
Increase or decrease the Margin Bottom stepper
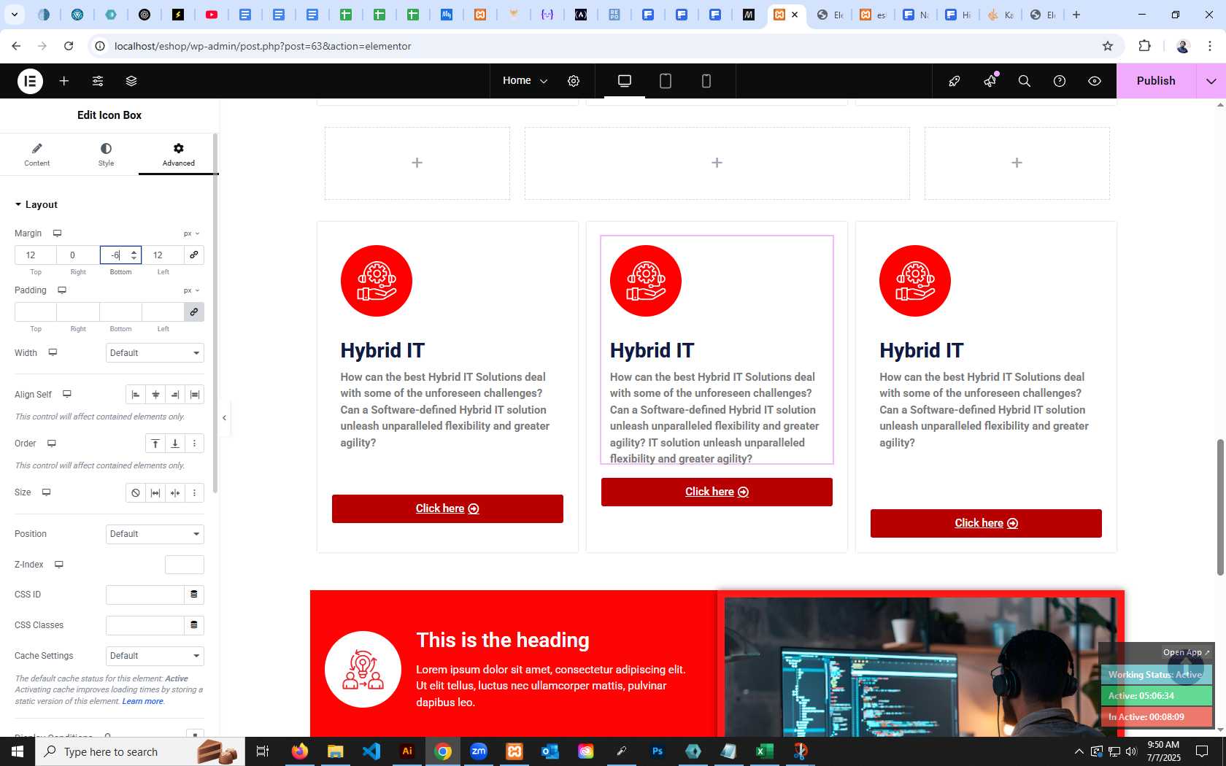(134, 255)
